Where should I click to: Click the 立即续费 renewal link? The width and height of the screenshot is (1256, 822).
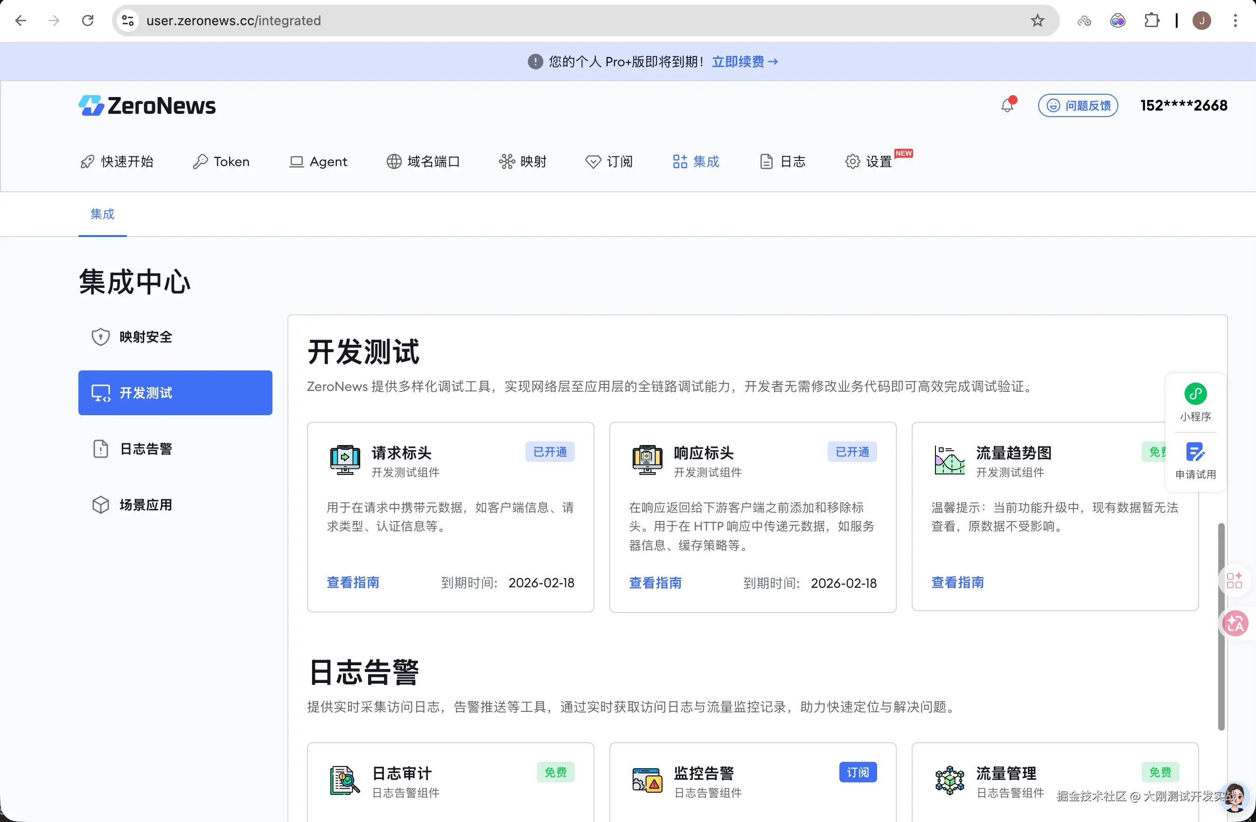(x=745, y=62)
